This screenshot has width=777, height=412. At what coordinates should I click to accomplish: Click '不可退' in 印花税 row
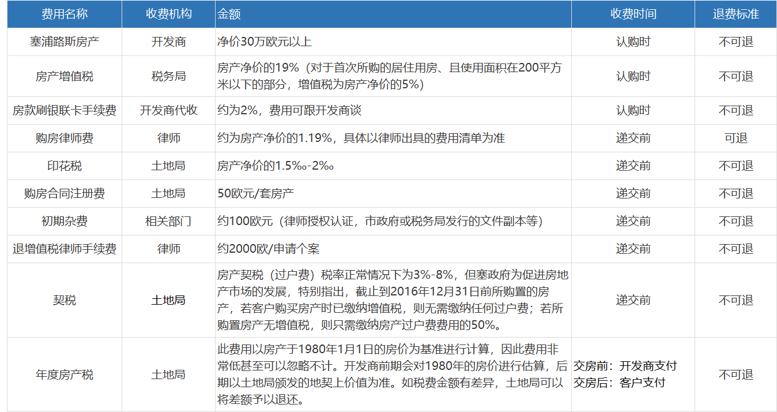click(735, 166)
